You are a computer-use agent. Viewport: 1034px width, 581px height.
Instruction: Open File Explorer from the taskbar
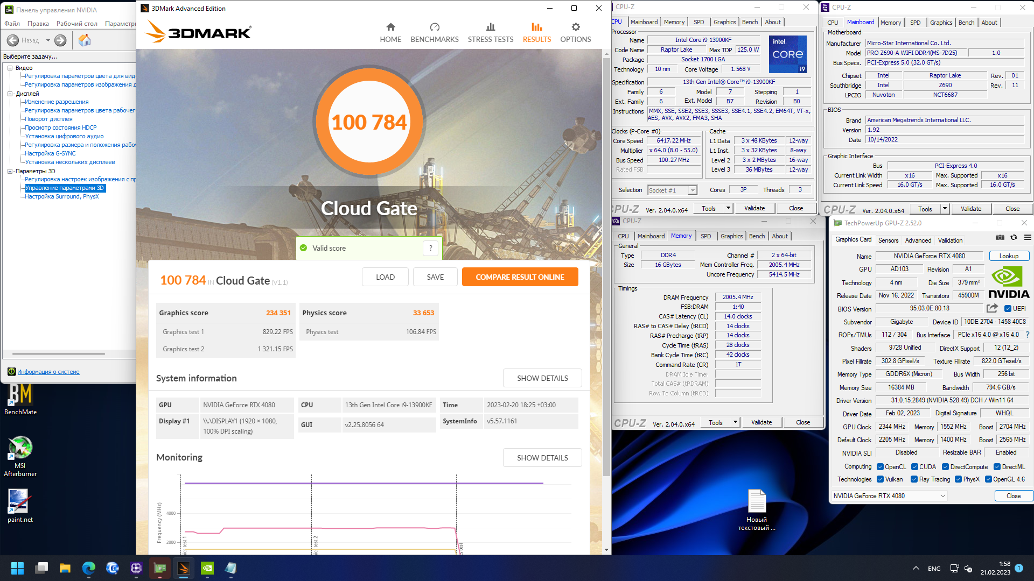pos(65,568)
